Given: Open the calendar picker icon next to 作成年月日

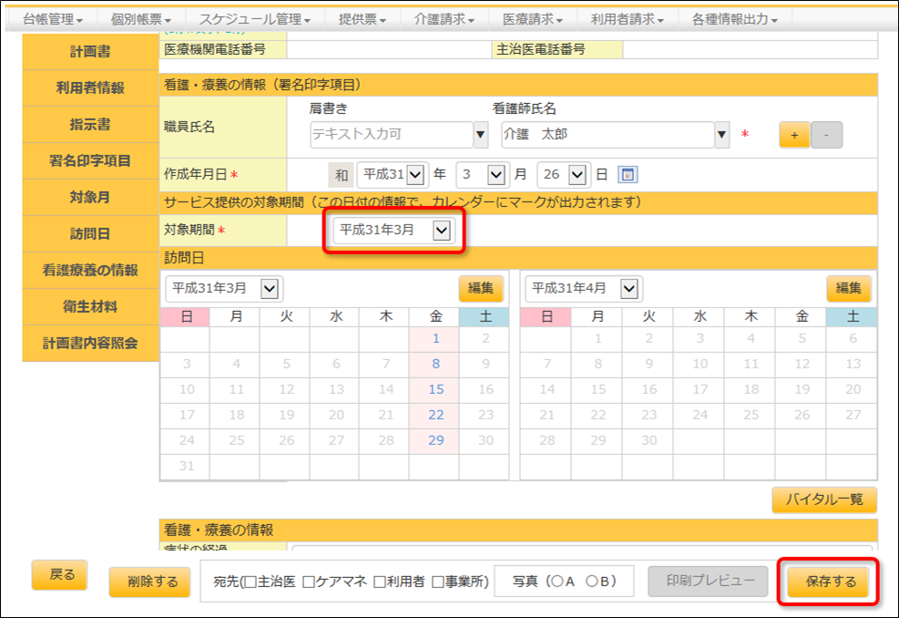Looking at the screenshot, I should pyautogui.click(x=628, y=174).
